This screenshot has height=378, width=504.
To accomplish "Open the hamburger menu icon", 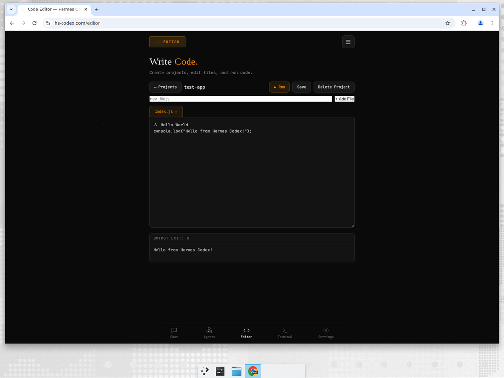I will [348, 42].
